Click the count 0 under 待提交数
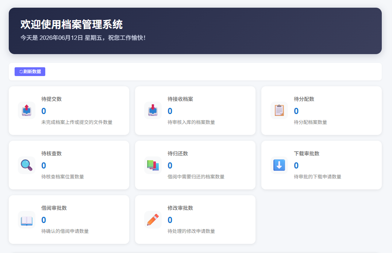This screenshot has width=392, height=253. (x=43, y=111)
